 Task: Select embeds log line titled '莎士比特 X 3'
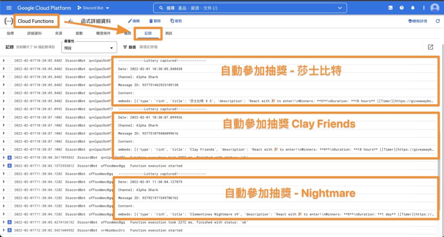[x=276, y=101]
